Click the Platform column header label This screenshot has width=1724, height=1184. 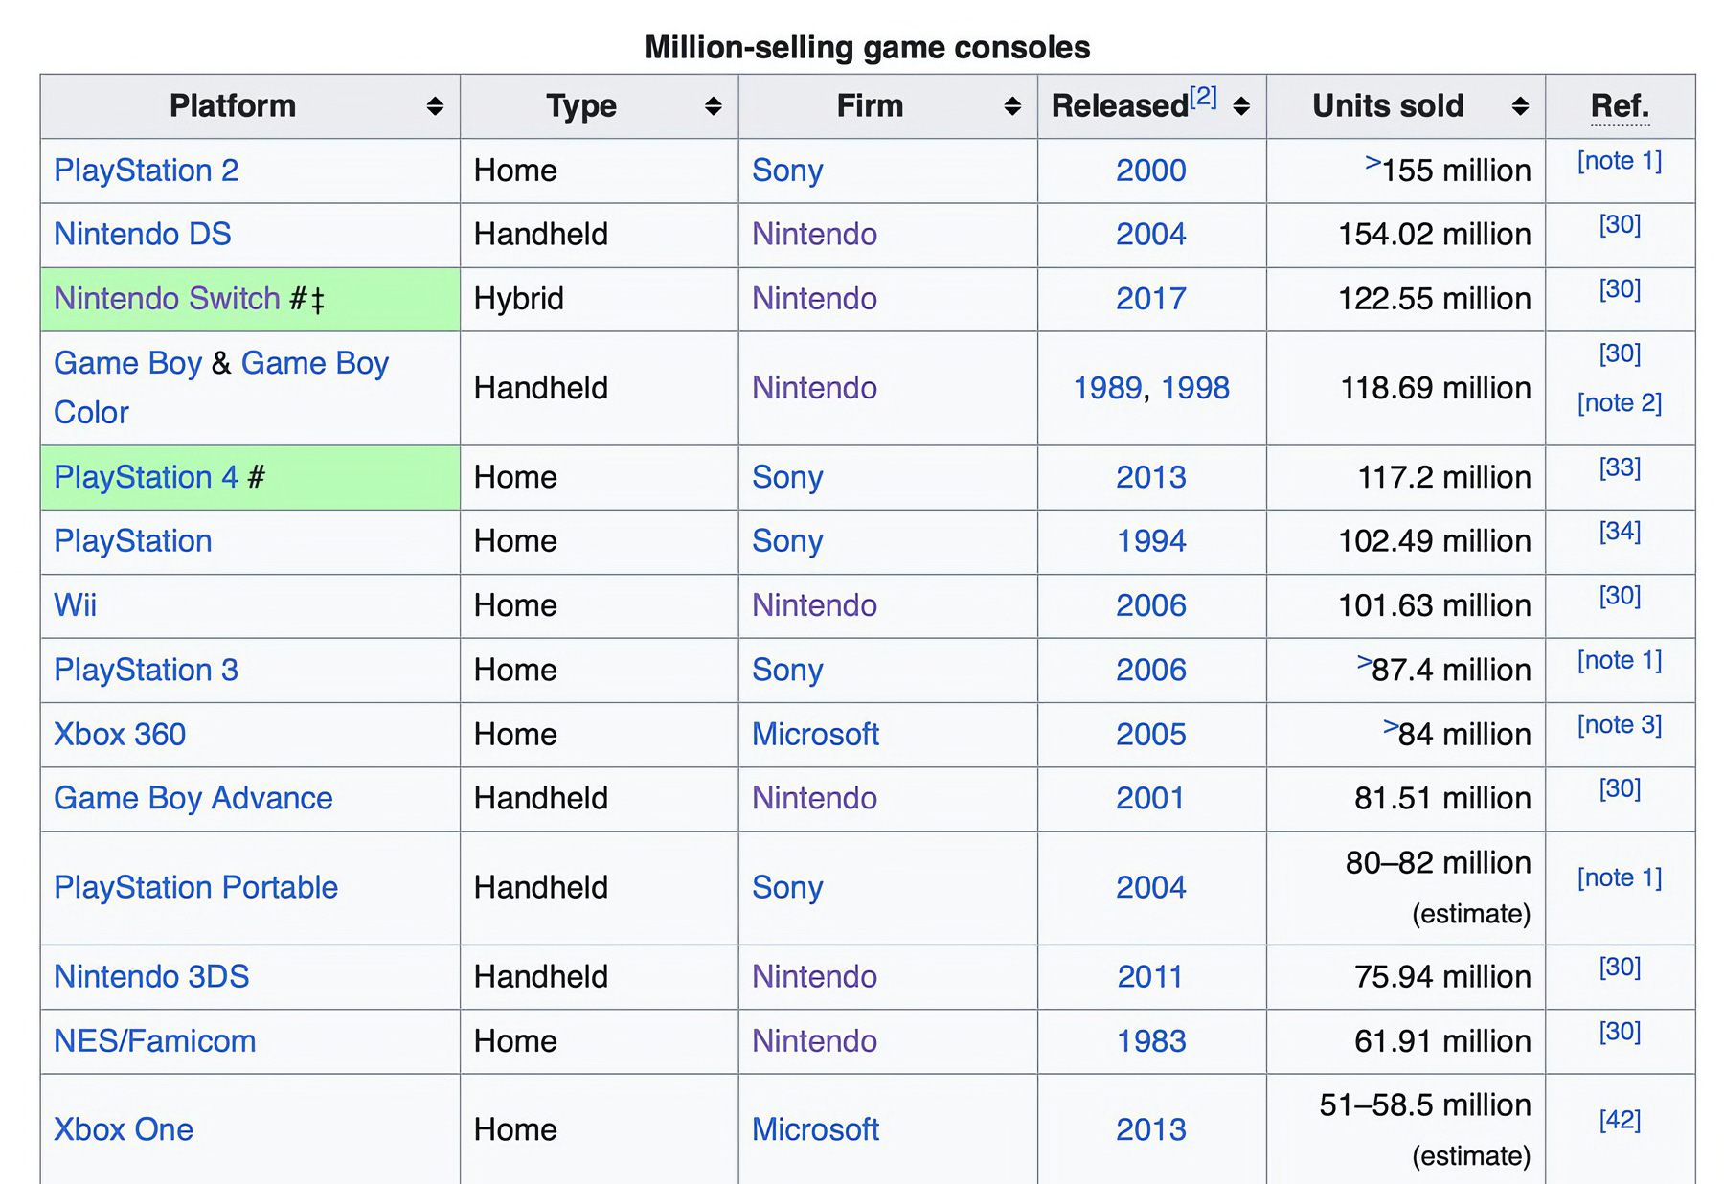(x=233, y=106)
